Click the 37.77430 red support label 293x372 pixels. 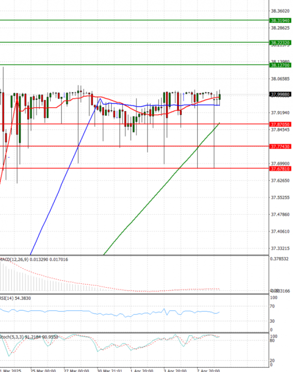[280, 147]
